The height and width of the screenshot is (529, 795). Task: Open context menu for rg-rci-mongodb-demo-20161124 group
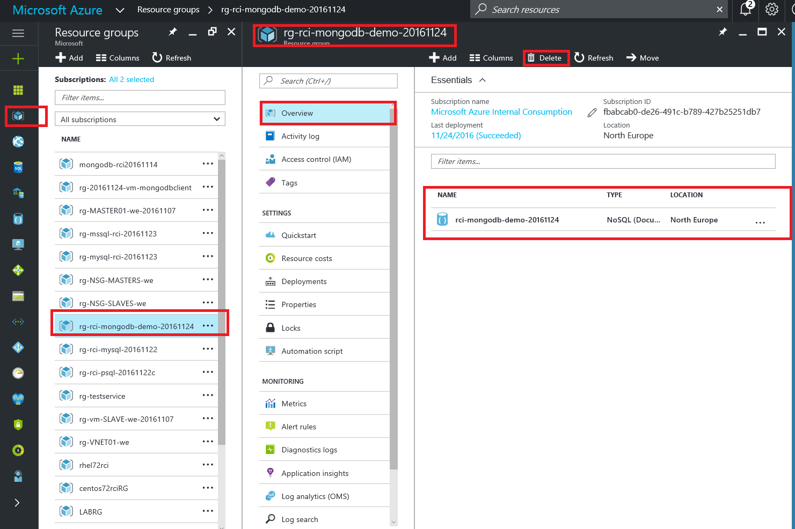click(208, 326)
